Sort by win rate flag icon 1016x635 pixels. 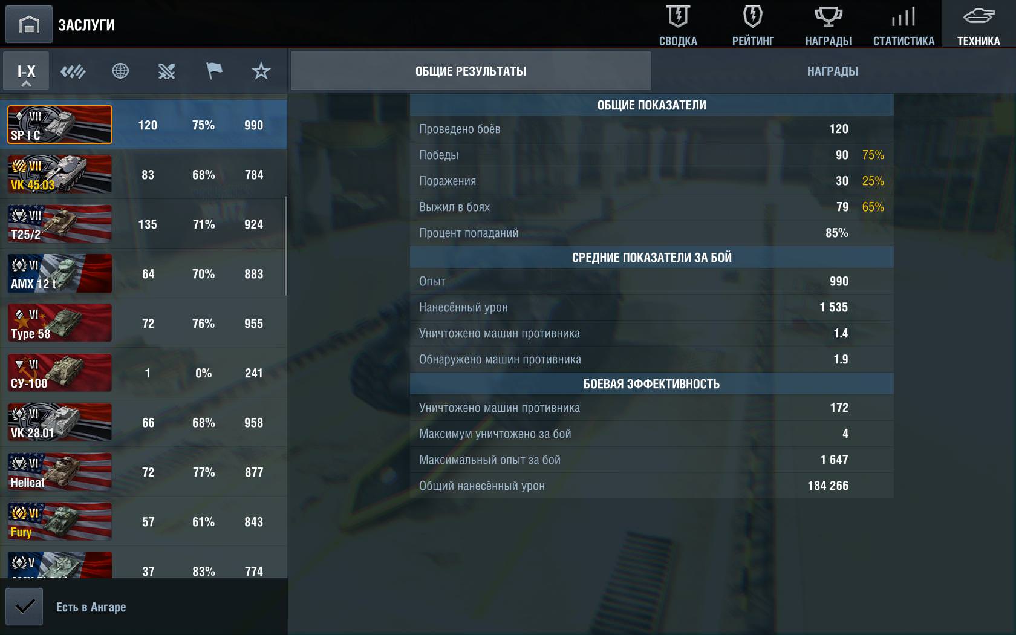tap(214, 71)
